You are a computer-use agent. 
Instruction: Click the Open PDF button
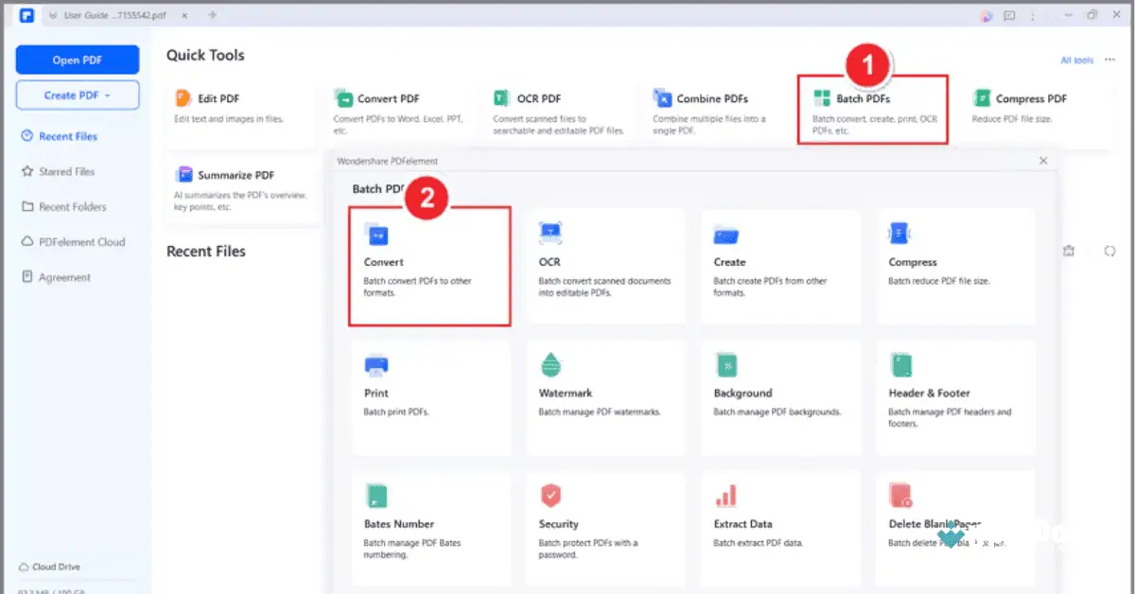point(77,59)
